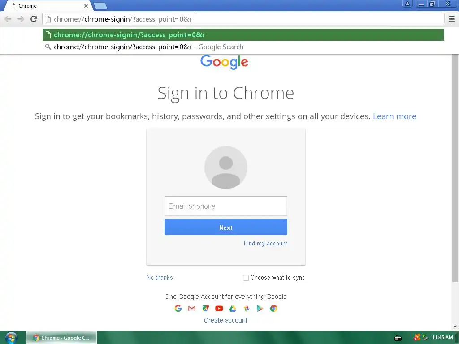Click the Google Play service icon
Screen dimensions: 459x344
click(x=260, y=308)
